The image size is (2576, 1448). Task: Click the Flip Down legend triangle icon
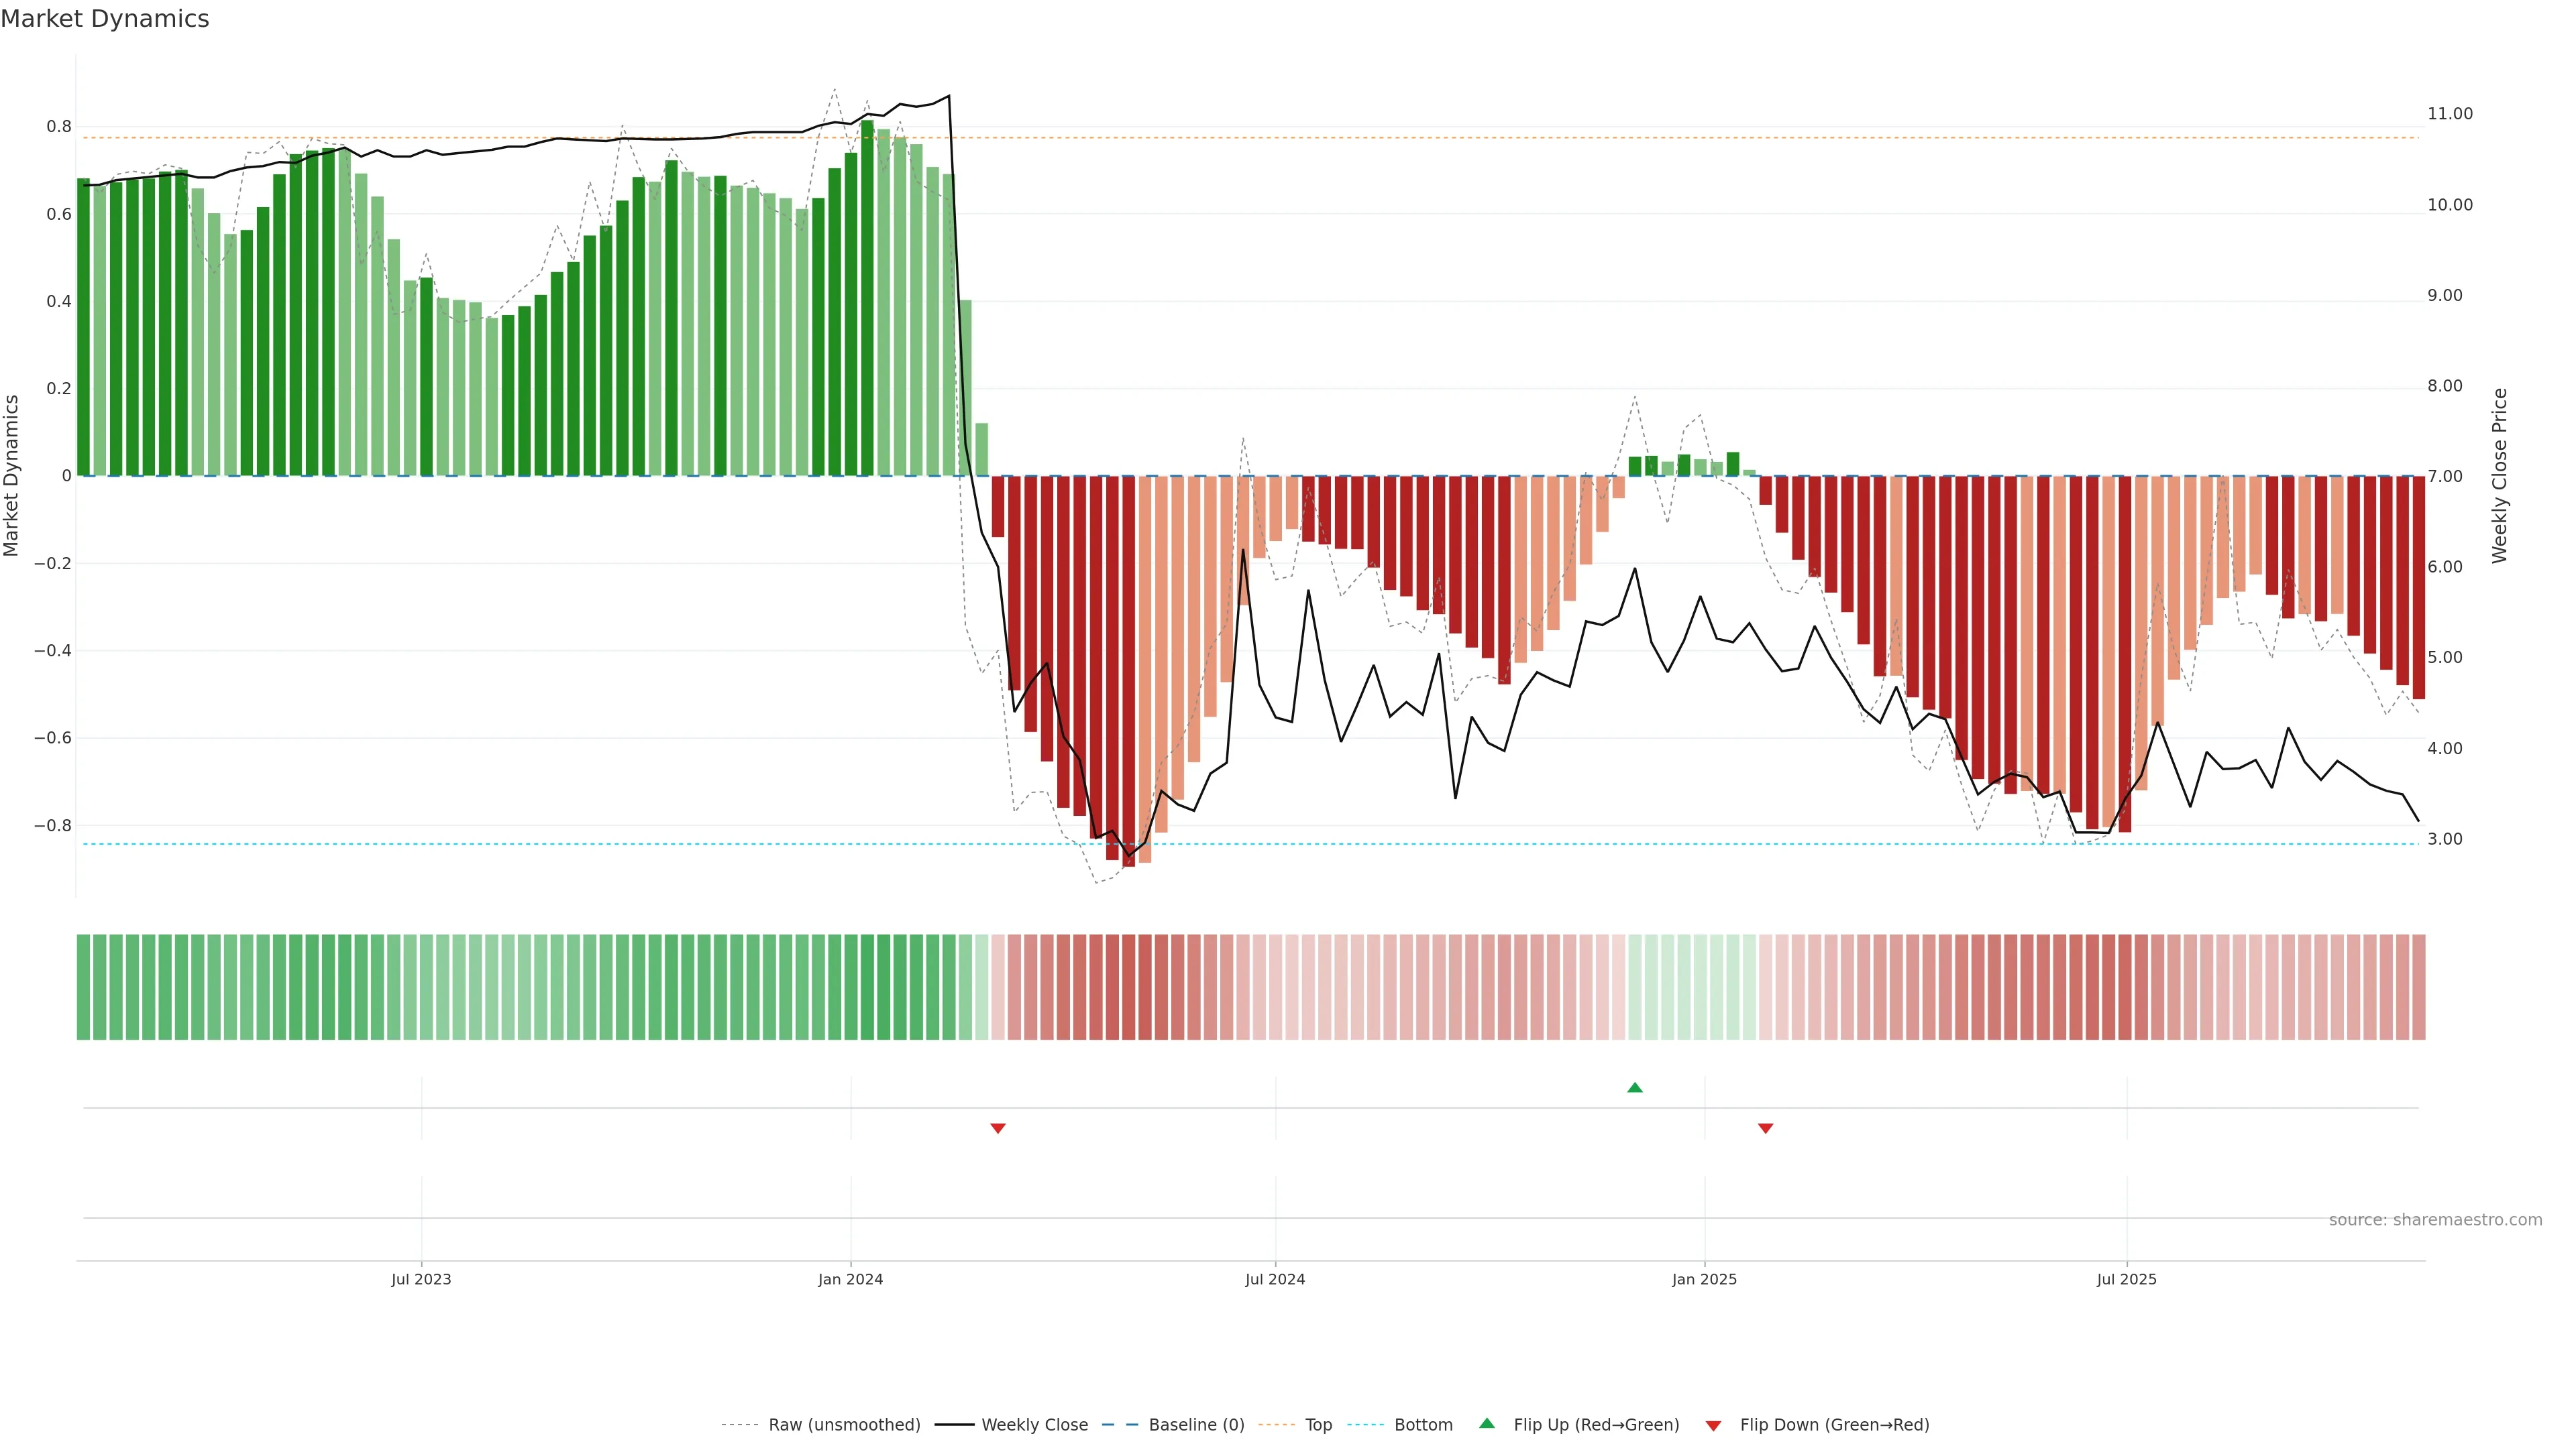pos(1714,1426)
